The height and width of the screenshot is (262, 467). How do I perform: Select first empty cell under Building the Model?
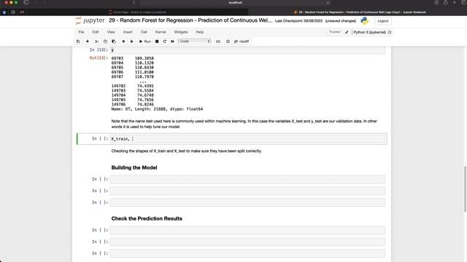tap(247, 179)
